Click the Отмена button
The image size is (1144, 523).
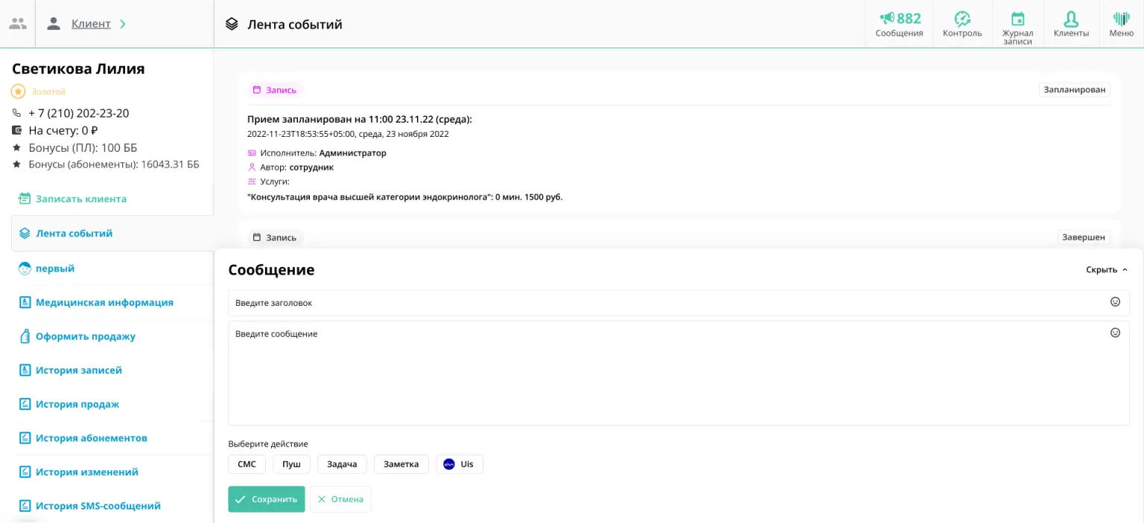(340, 499)
